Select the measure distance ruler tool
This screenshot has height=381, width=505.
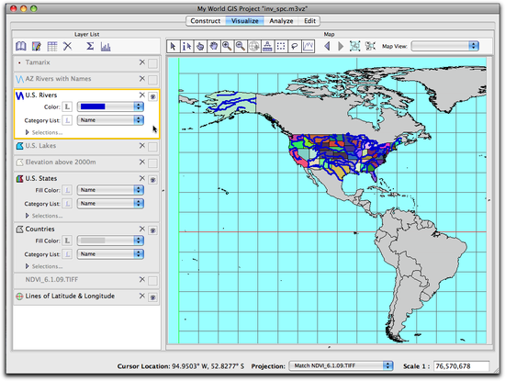point(267,47)
